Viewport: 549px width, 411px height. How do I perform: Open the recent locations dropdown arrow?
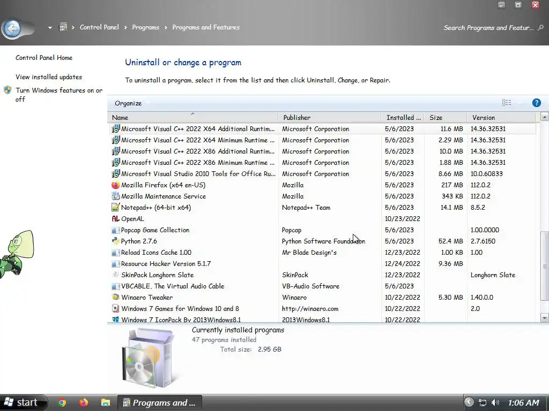point(50,28)
